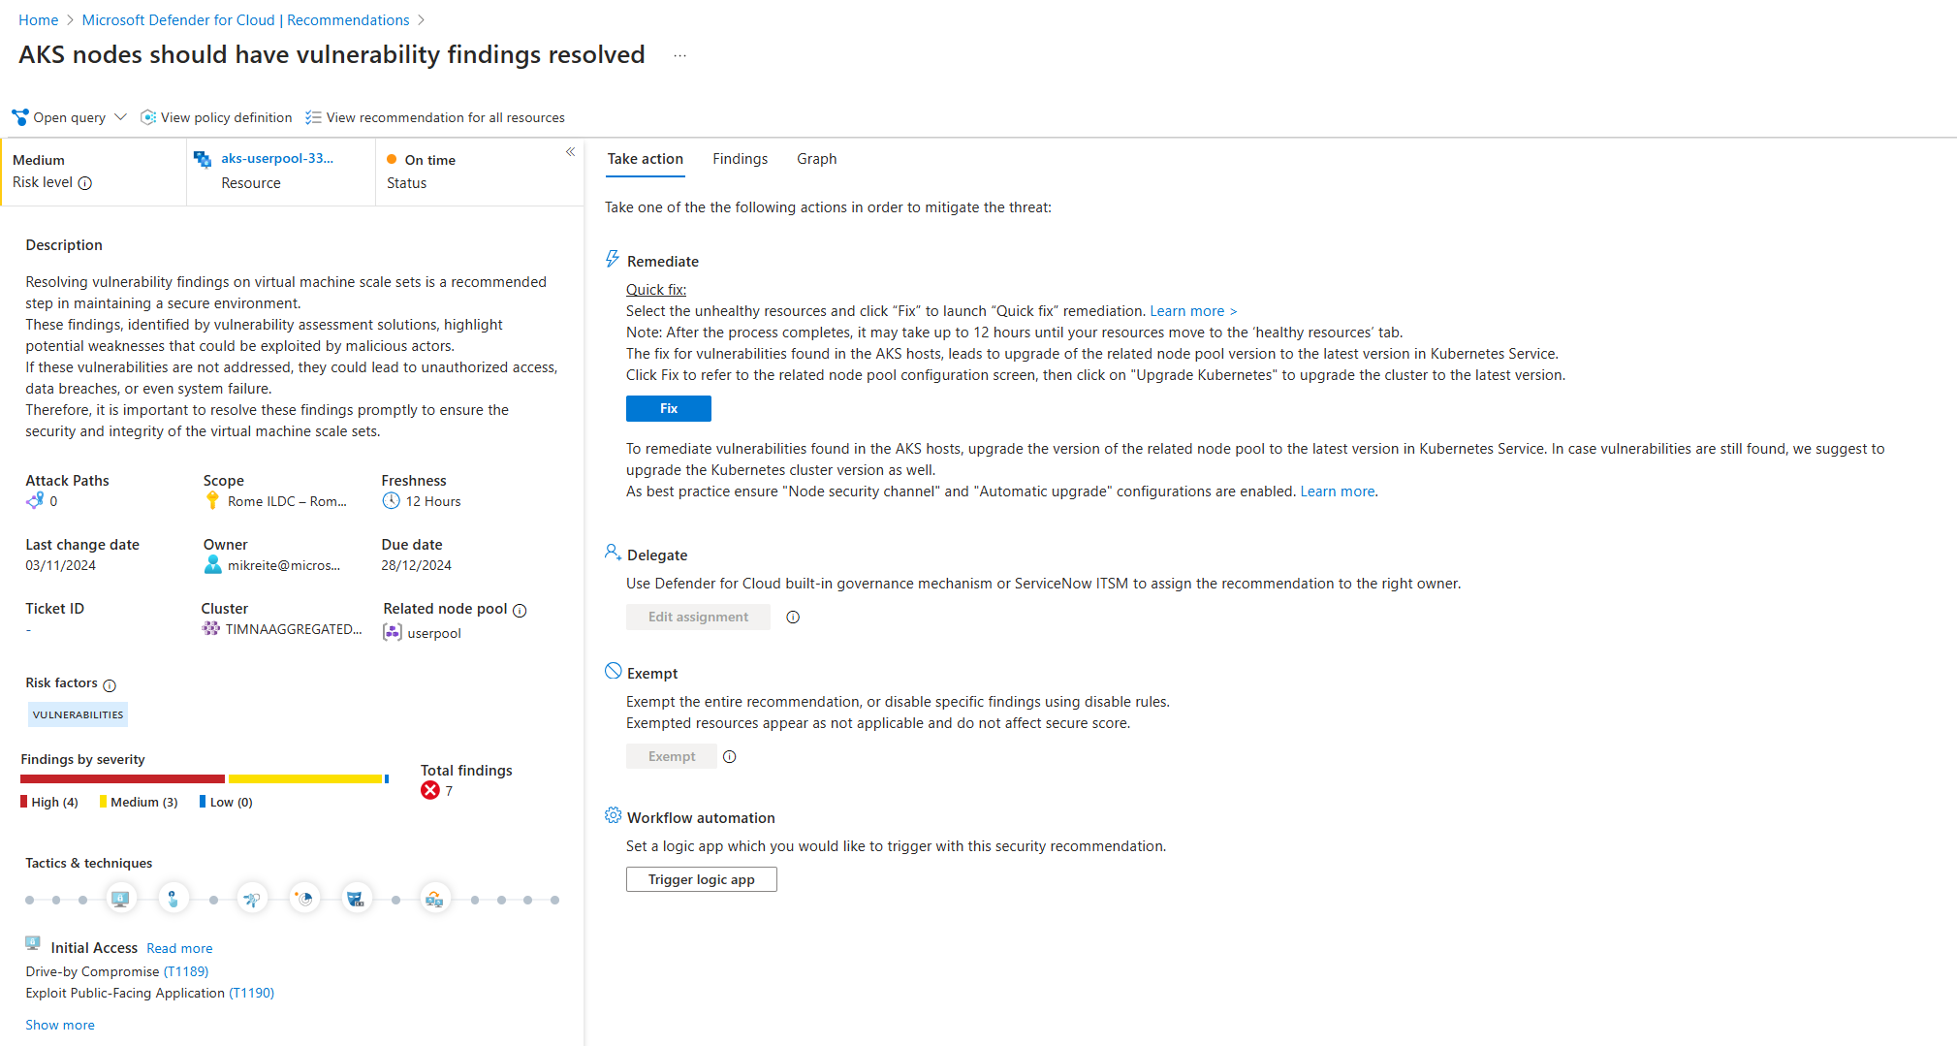Expand tactics list with Show more
Screen dimensions: 1957x1046
point(60,1025)
